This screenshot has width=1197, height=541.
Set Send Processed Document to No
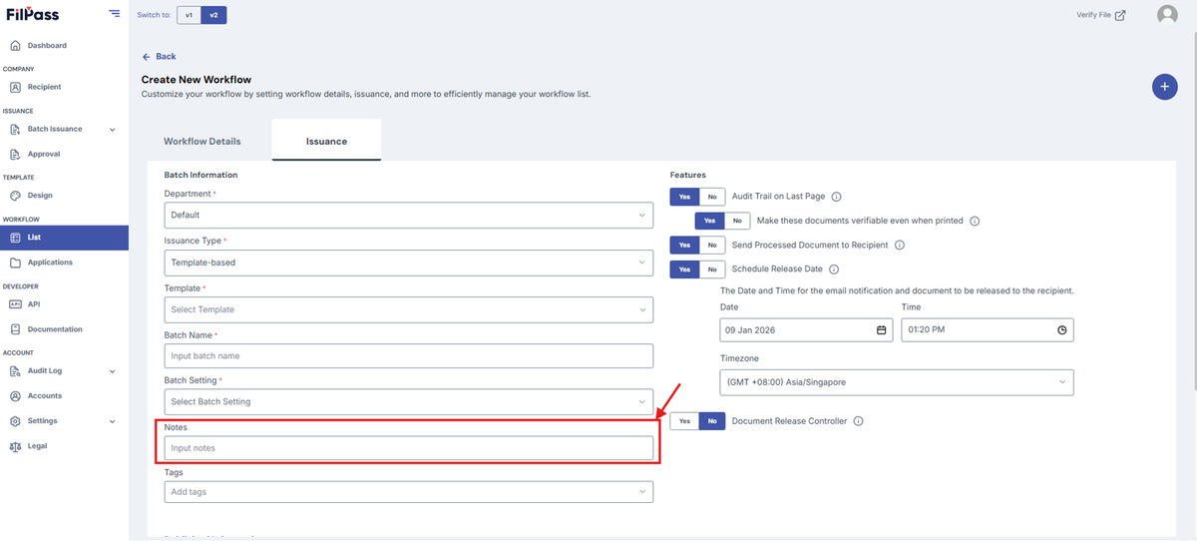[x=712, y=245]
